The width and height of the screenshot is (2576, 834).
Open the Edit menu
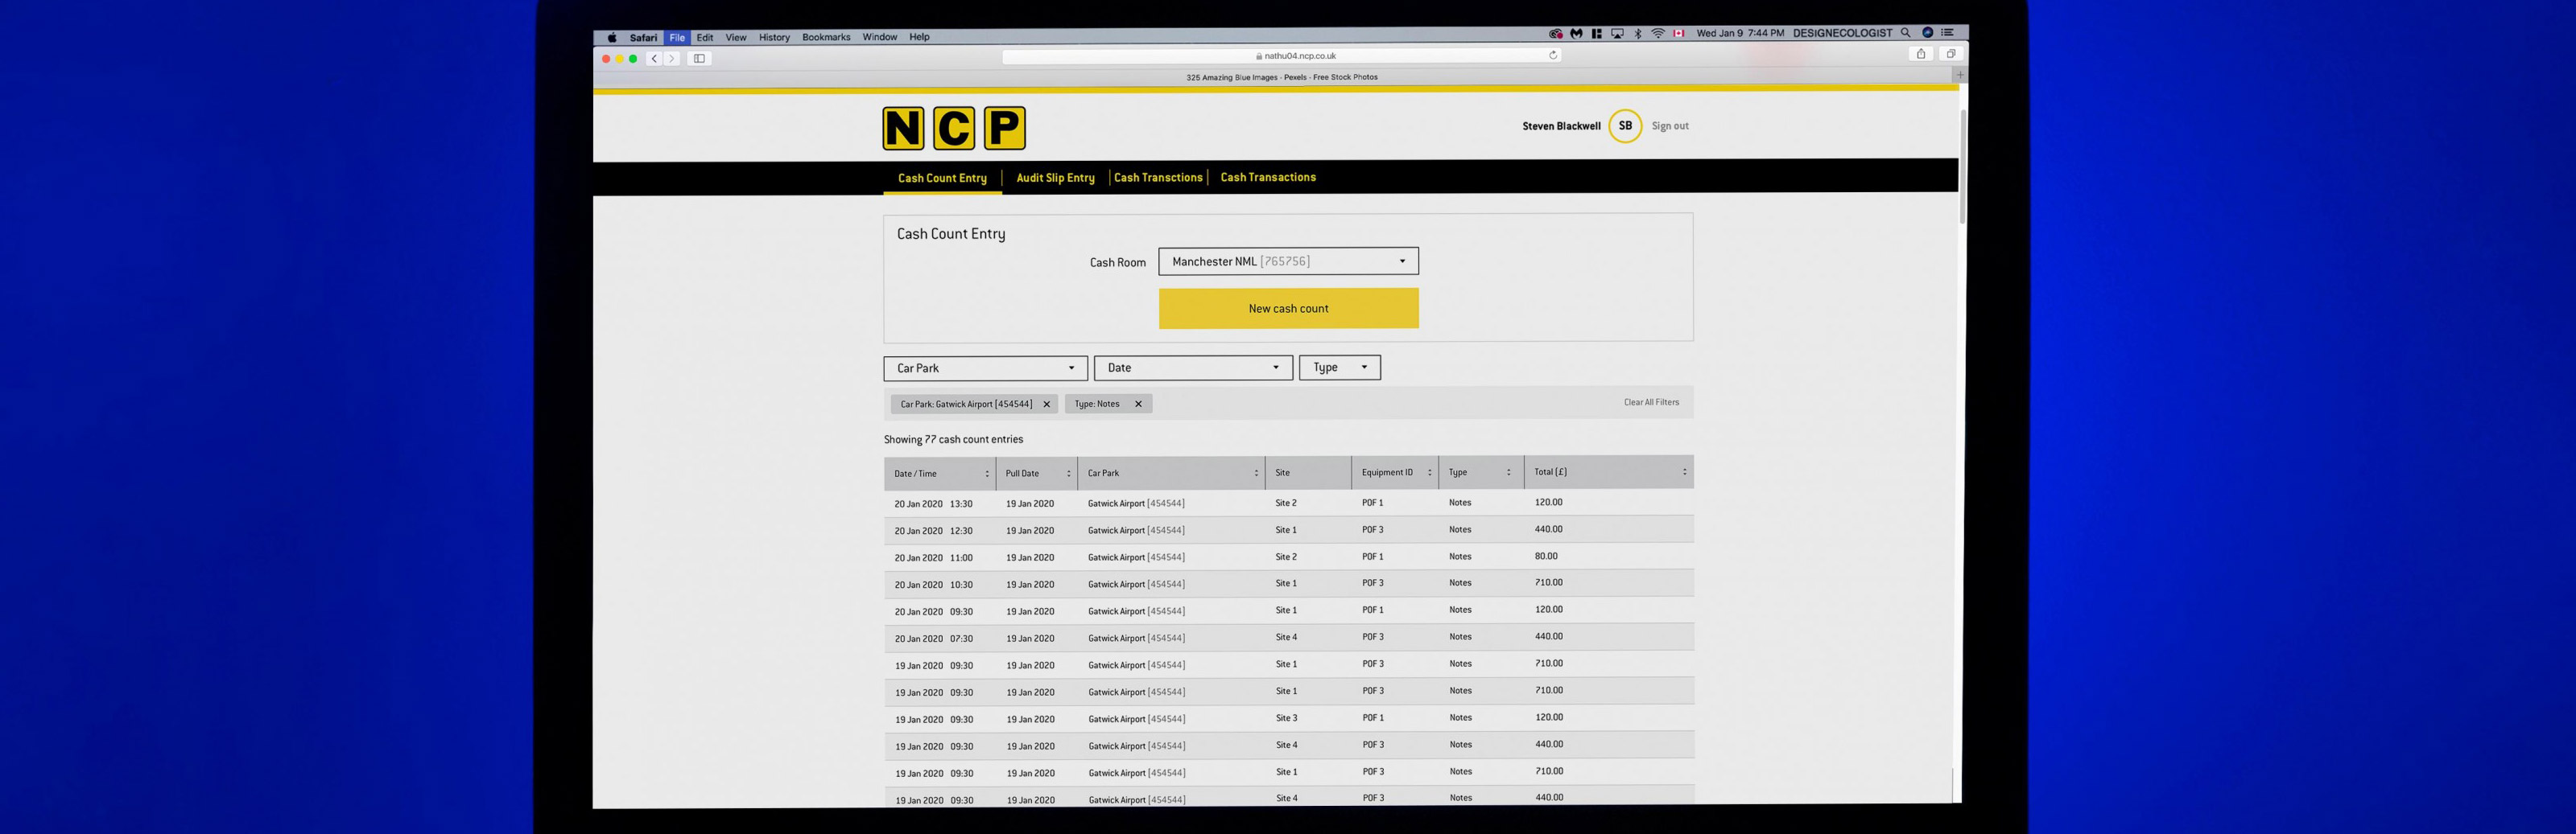[x=705, y=38]
